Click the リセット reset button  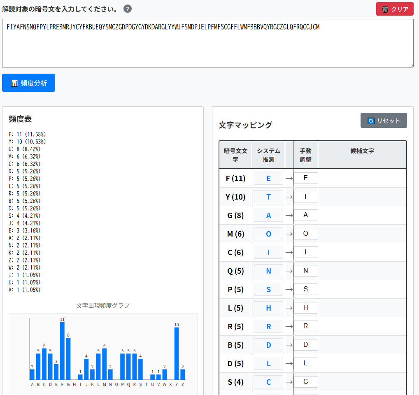[x=384, y=121]
